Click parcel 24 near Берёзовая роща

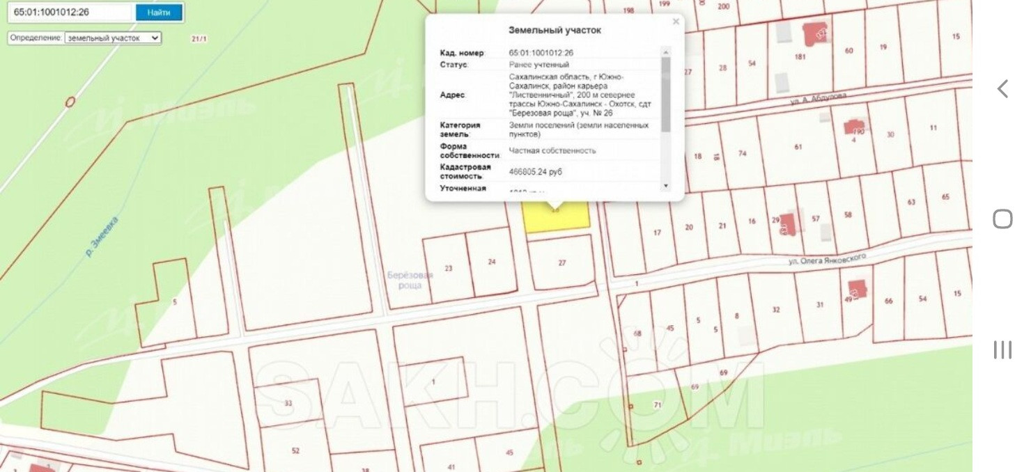point(492,262)
